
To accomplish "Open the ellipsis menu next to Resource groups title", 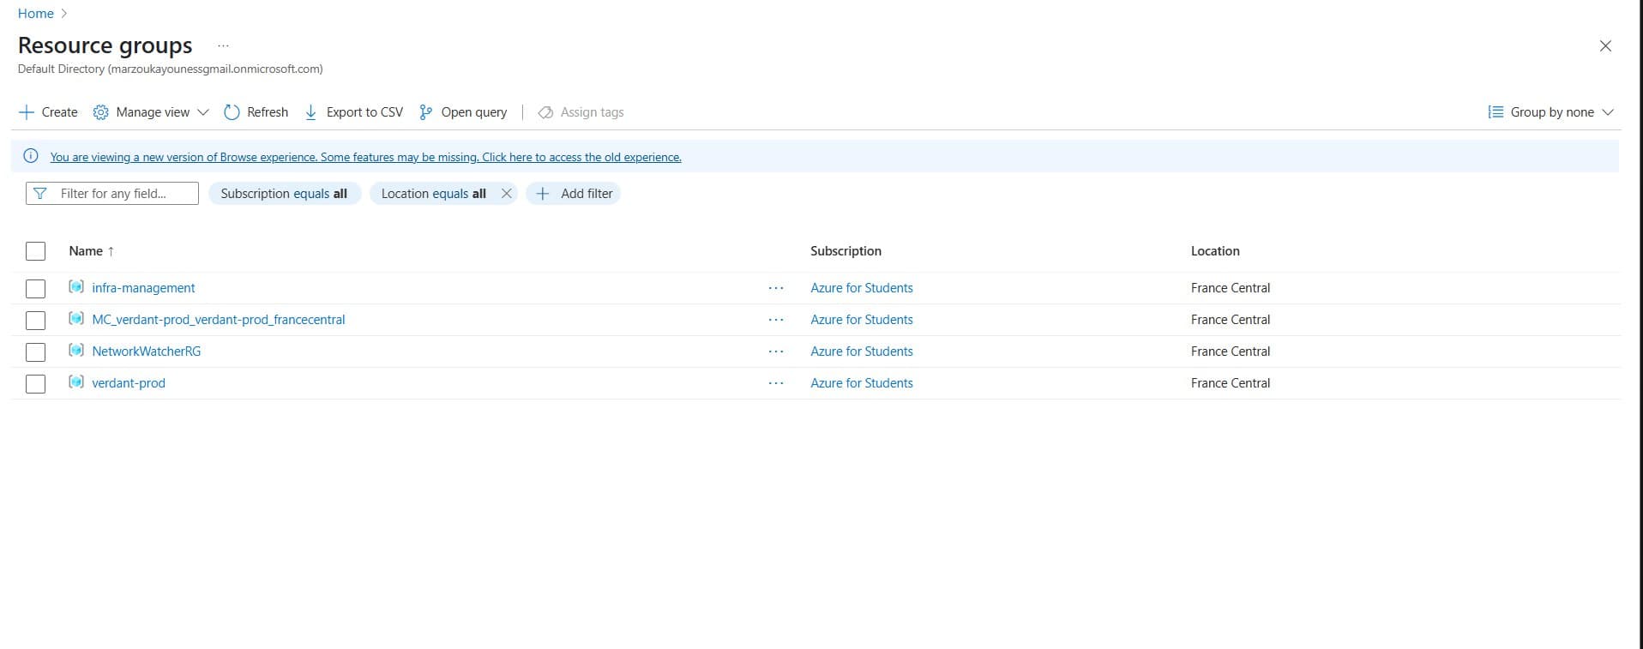I will click(x=223, y=45).
